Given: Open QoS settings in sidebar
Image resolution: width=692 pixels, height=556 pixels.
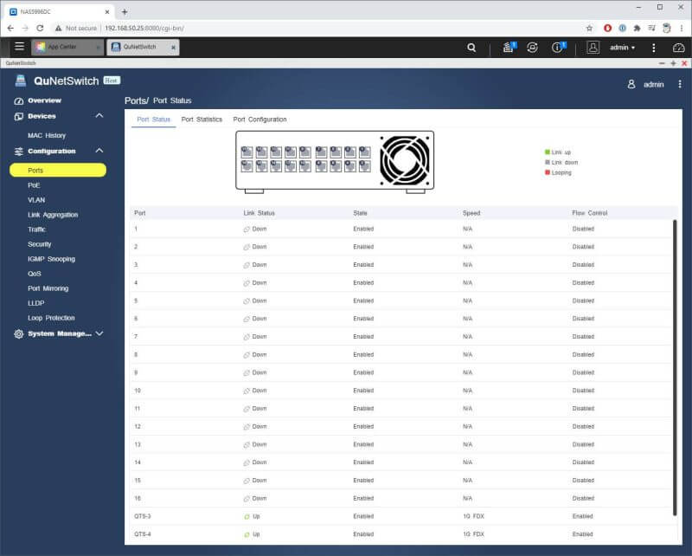Looking at the screenshot, I should 34,274.
